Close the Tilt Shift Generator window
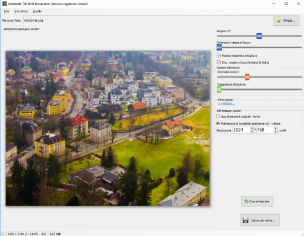304x236 pixels. pyautogui.click(x=299, y=3)
